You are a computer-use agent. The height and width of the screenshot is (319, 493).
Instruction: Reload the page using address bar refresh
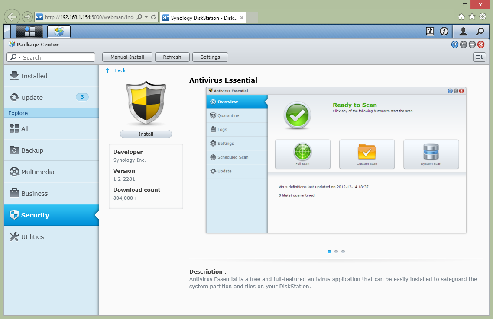[153, 17]
